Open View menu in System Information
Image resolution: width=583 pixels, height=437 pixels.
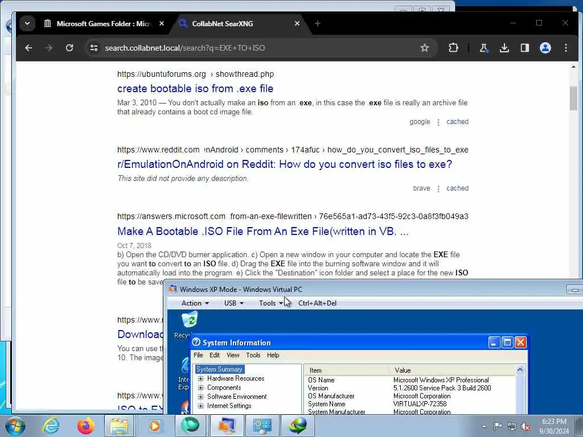233,355
